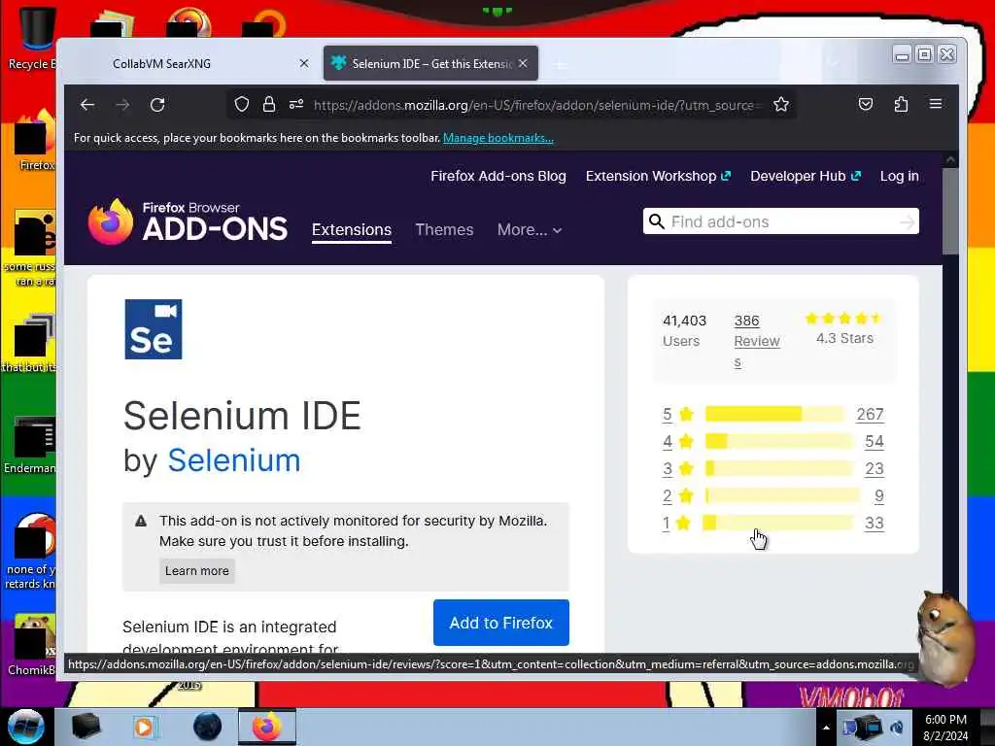Open the tracking protection shield icon
Screen dimensions: 995x746
[x=242, y=105]
